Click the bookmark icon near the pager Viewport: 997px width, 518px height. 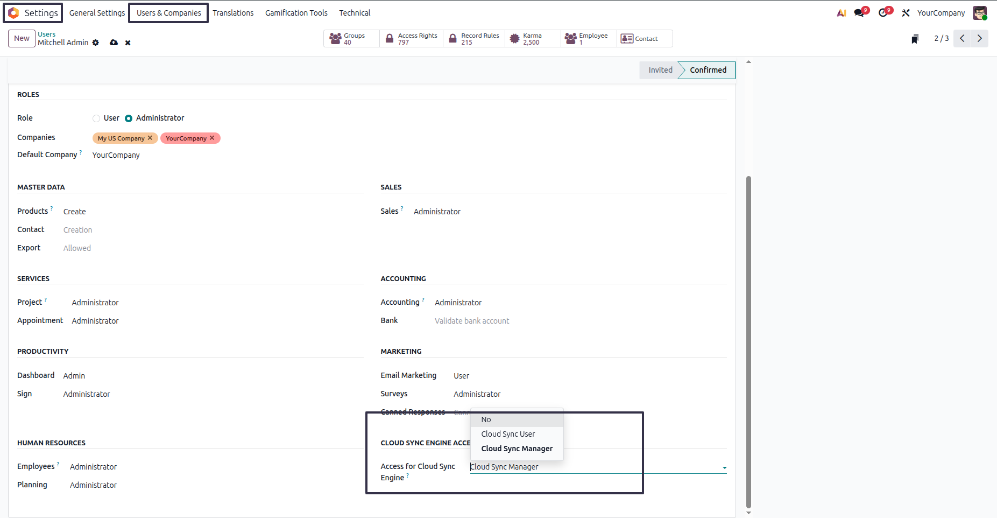click(915, 39)
